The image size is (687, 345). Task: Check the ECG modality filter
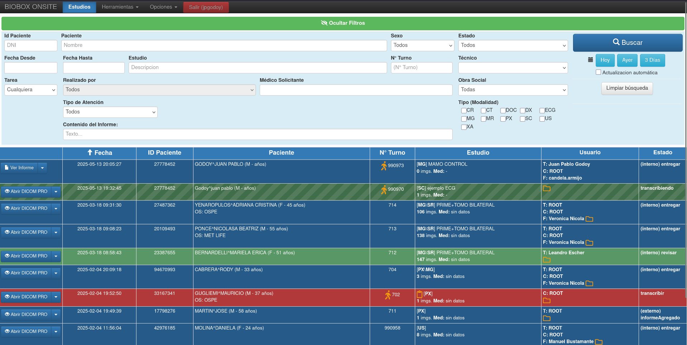(542, 110)
